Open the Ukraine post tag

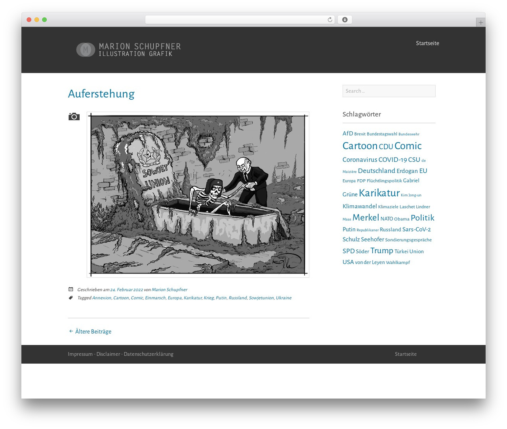tap(284, 298)
